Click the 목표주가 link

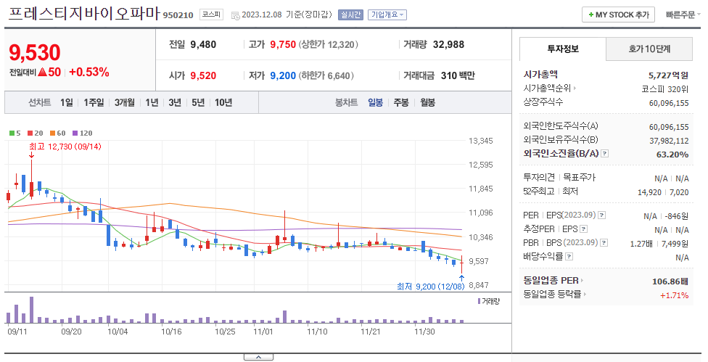pyautogui.click(x=579, y=178)
